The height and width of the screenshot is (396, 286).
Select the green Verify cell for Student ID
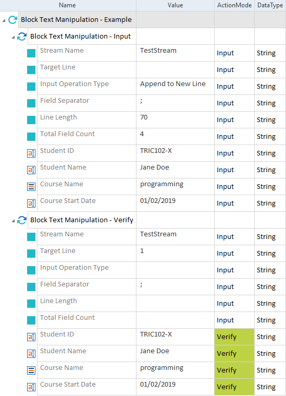click(234, 337)
